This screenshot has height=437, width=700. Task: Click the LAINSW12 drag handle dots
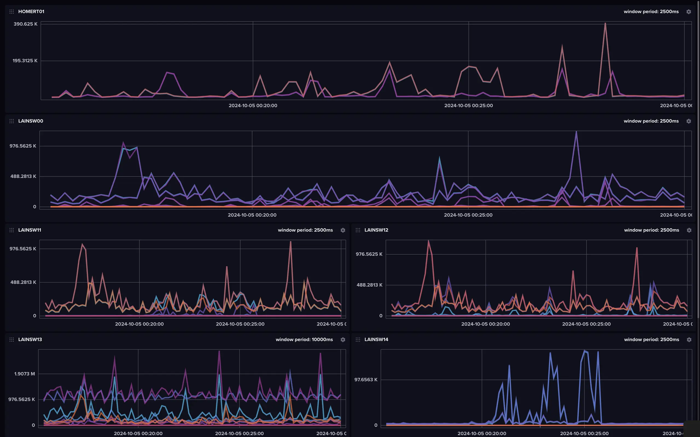click(x=358, y=230)
